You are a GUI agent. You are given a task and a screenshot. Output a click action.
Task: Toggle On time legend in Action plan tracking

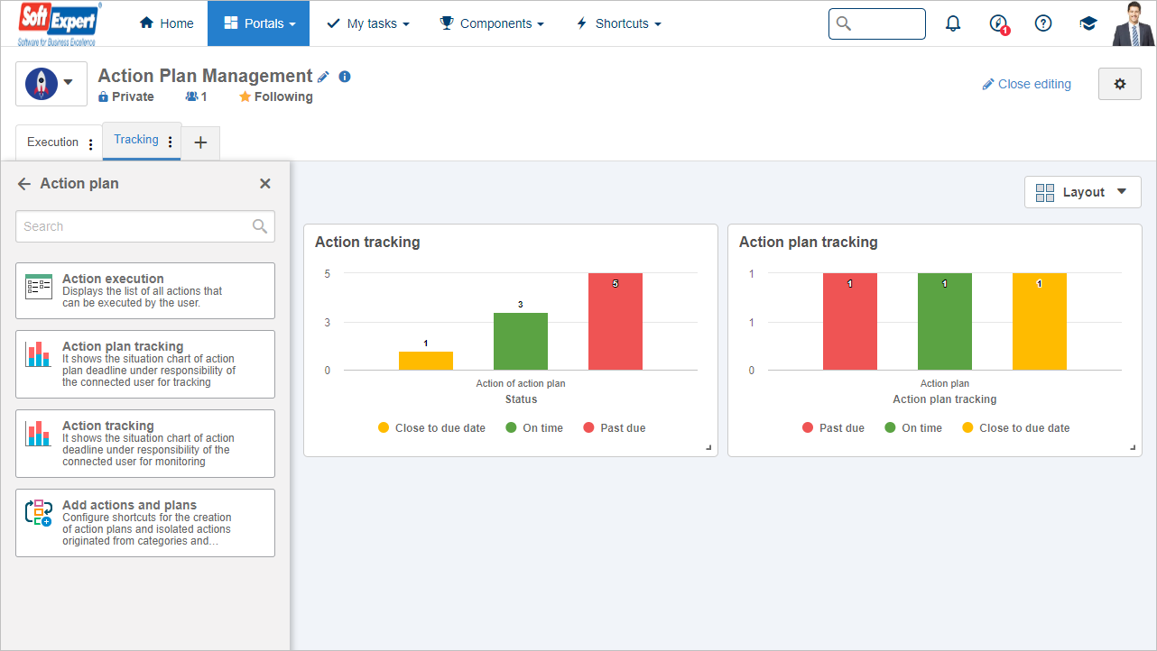[x=913, y=428]
